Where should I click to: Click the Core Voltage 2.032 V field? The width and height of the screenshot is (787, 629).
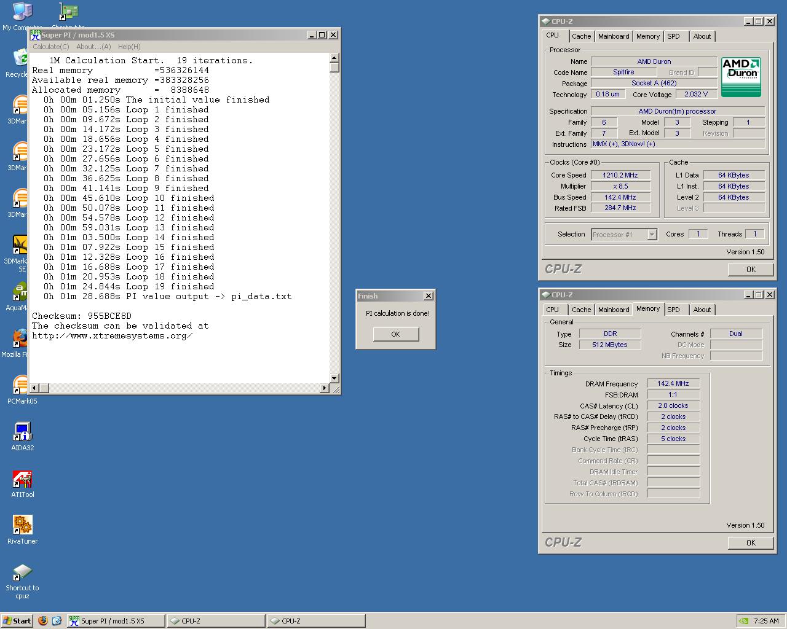(696, 94)
